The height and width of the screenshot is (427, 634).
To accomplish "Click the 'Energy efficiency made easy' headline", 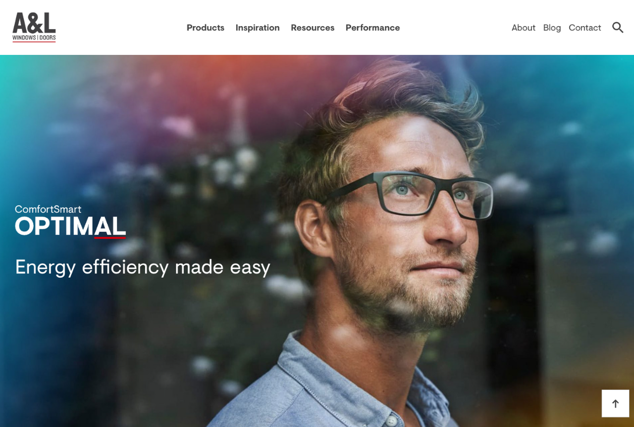I will [x=143, y=267].
